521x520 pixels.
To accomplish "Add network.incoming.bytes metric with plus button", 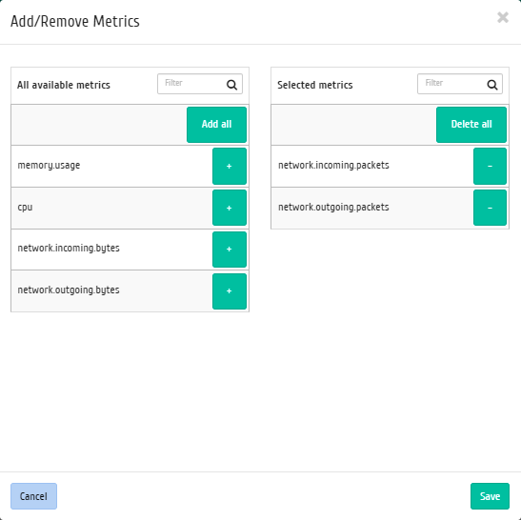I will (230, 250).
